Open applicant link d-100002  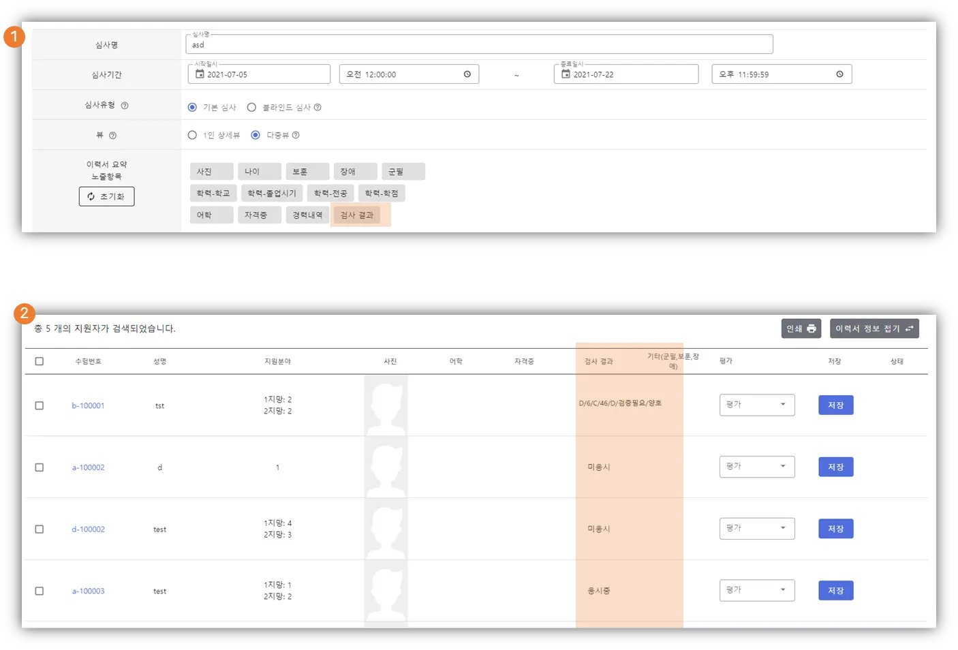(89, 529)
